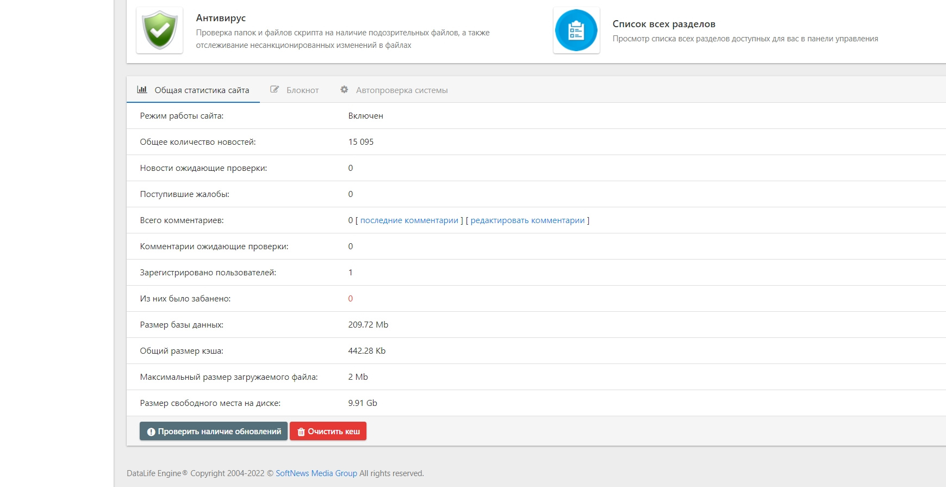The width and height of the screenshot is (946, 487).
Task: Open the последние комментарии link
Action: coord(409,220)
